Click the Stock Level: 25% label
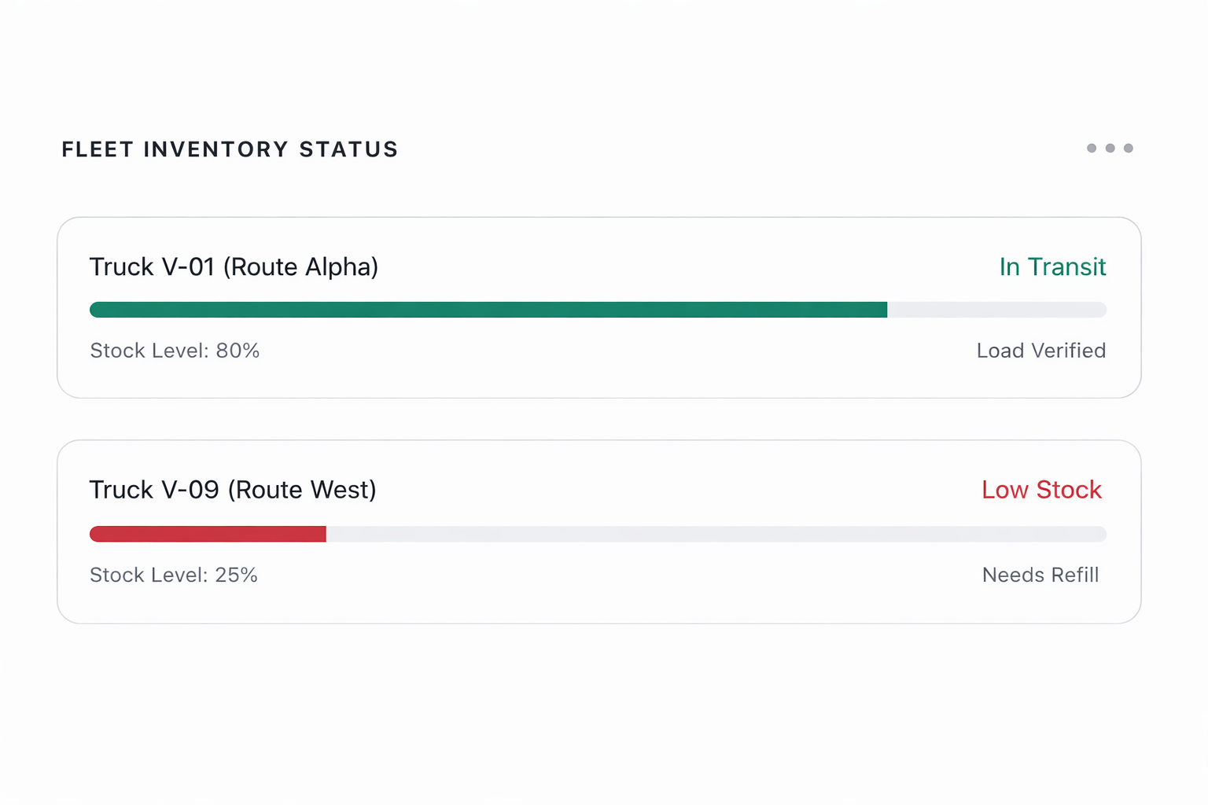The height and width of the screenshot is (805, 1208). point(174,575)
